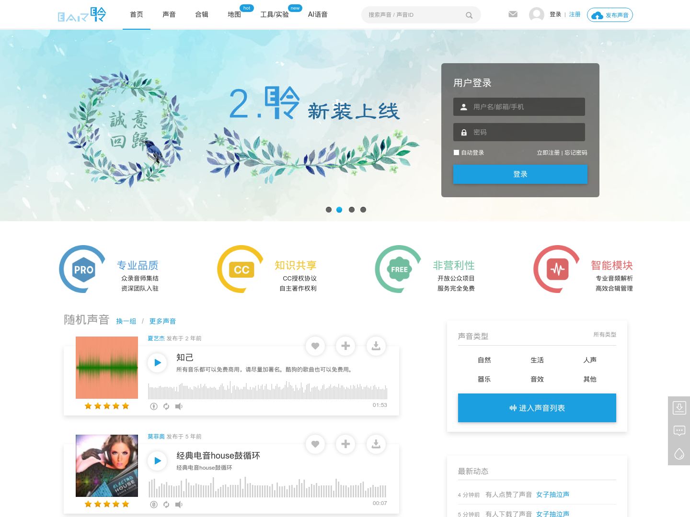Like the 知己 sound with heart icon
This screenshot has height=517, width=690.
(x=315, y=346)
